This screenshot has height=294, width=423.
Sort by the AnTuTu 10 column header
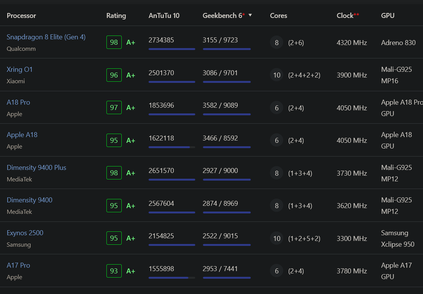point(164,16)
